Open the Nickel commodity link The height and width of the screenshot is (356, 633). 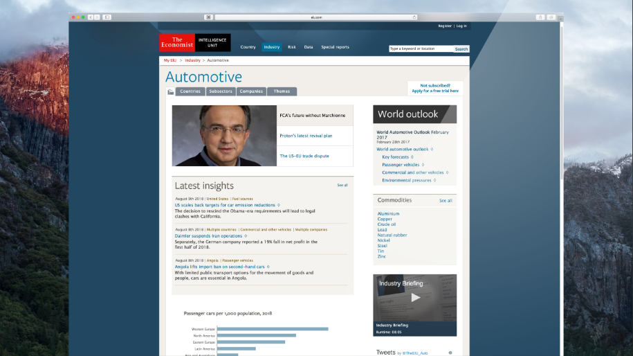tap(383, 240)
